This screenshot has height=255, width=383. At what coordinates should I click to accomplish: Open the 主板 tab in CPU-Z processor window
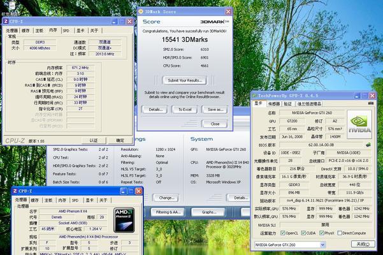coord(48,200)
